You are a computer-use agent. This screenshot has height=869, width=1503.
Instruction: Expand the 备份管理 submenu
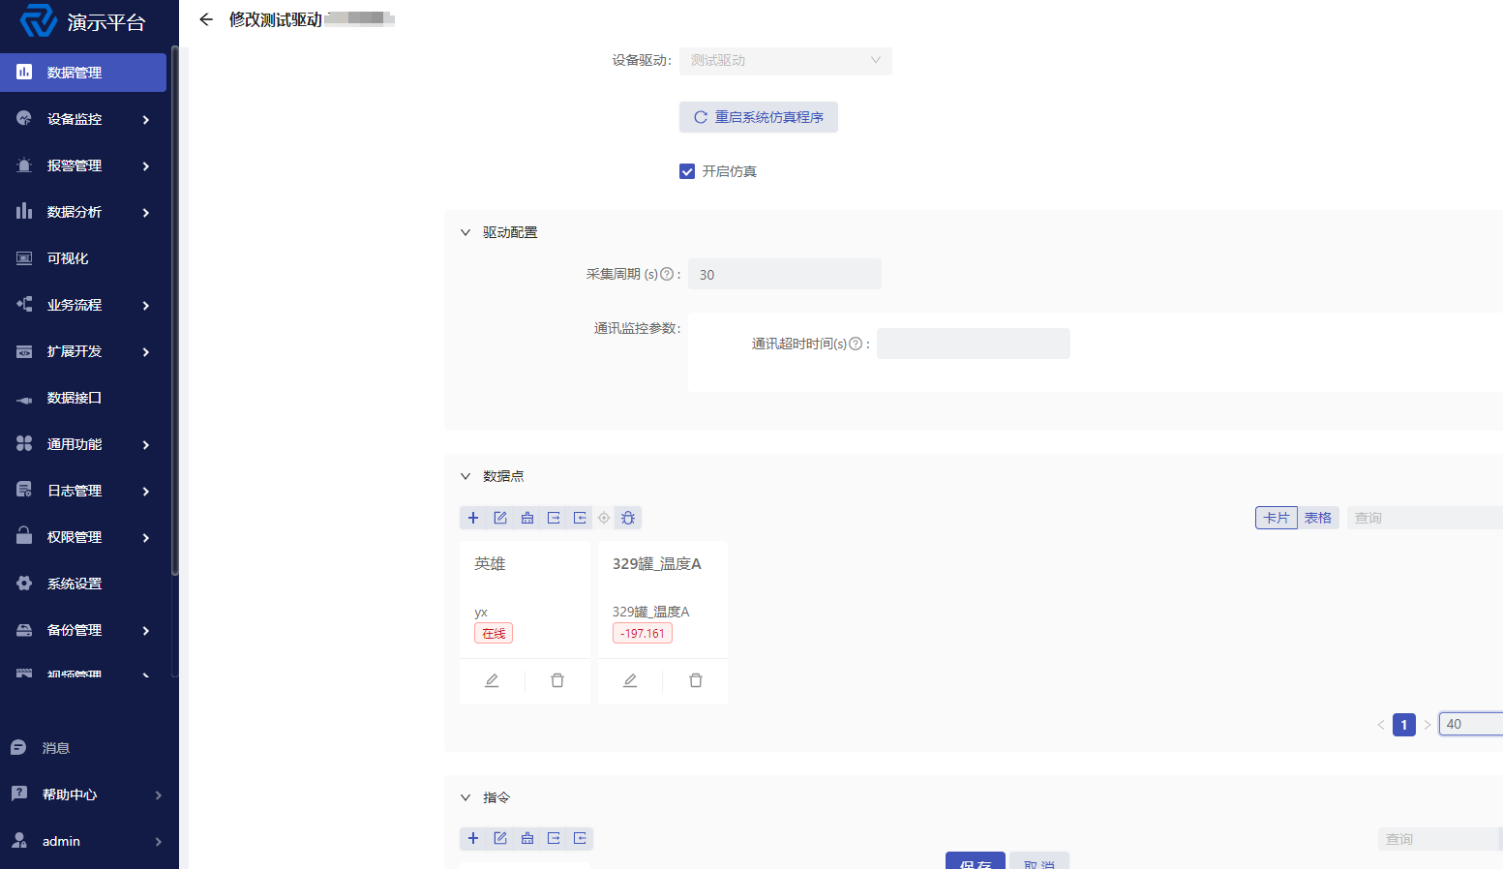coord(145,630)
